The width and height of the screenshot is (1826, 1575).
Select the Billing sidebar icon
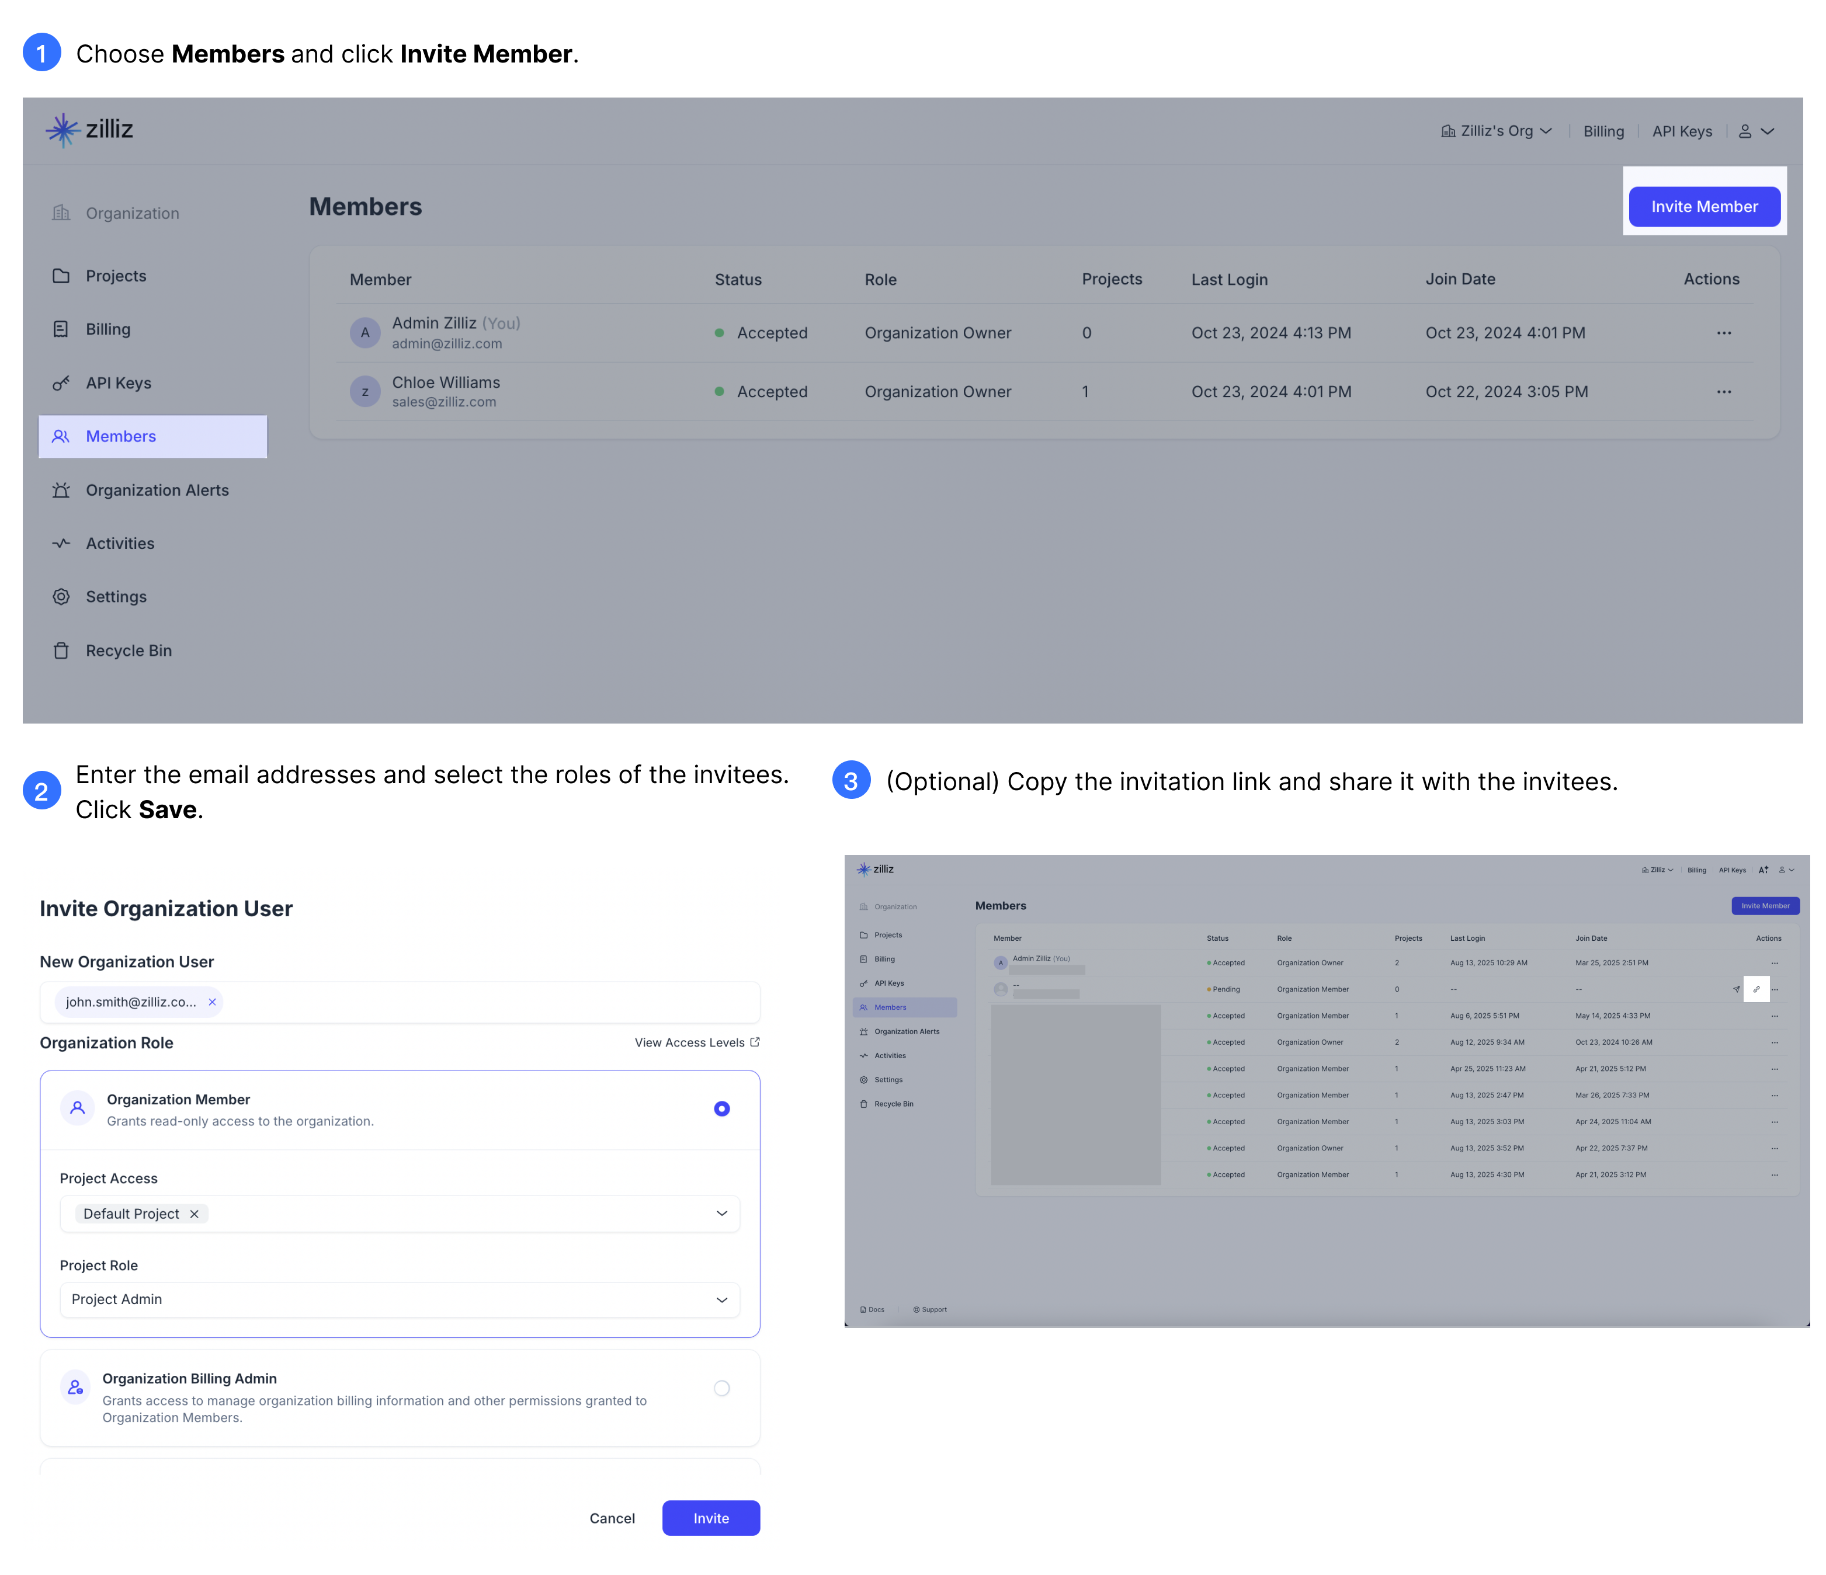click(x=61, y=329)
